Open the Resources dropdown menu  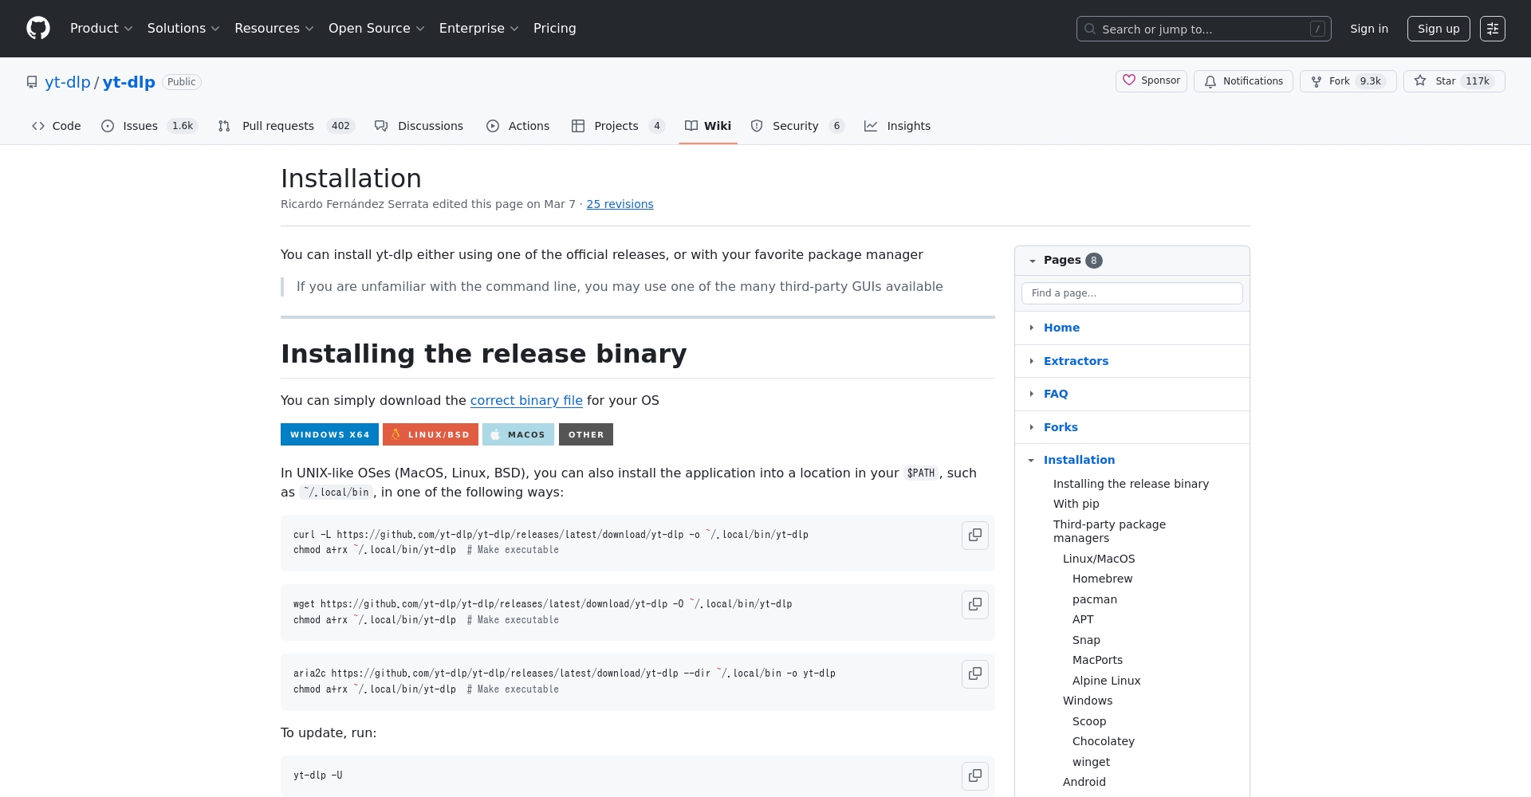(274, 29)
